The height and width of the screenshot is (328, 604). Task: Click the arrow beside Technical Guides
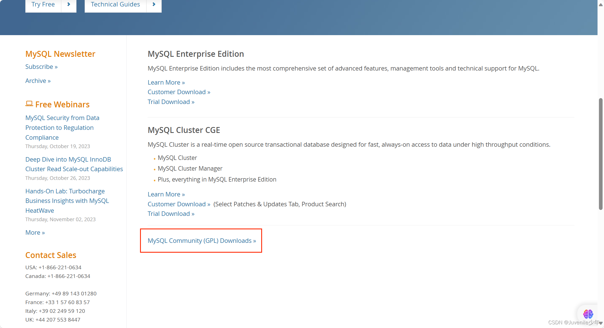pos(154,5)
